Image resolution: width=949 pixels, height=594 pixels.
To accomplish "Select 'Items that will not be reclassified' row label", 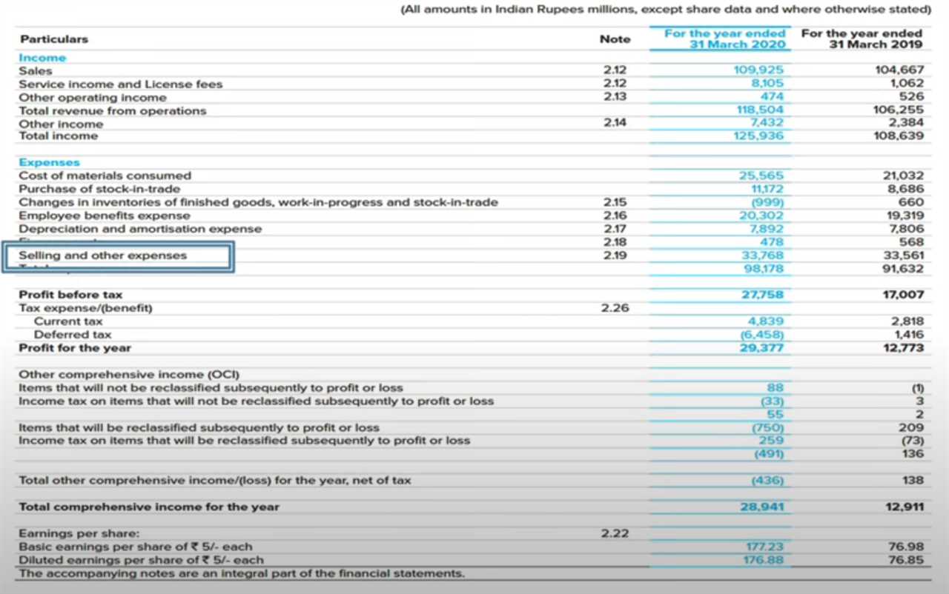I will click(x=211, y=388).
